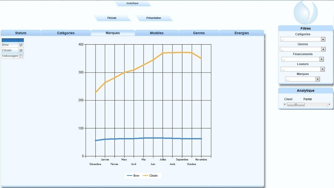Expand the Loueurs filter dropdown

[322, 69]
